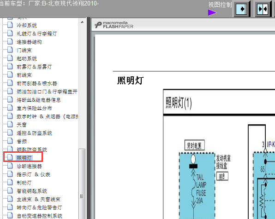Screen dimensions: 275x219
Task: Select 天窗 in the list
Action: (x=22, y=125)
